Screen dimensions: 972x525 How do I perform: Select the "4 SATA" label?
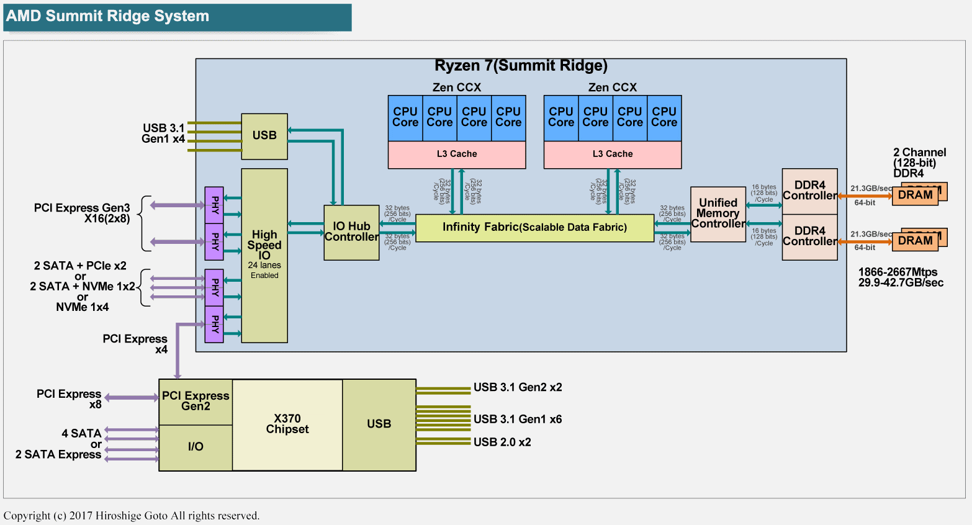(x=81, y=433)
